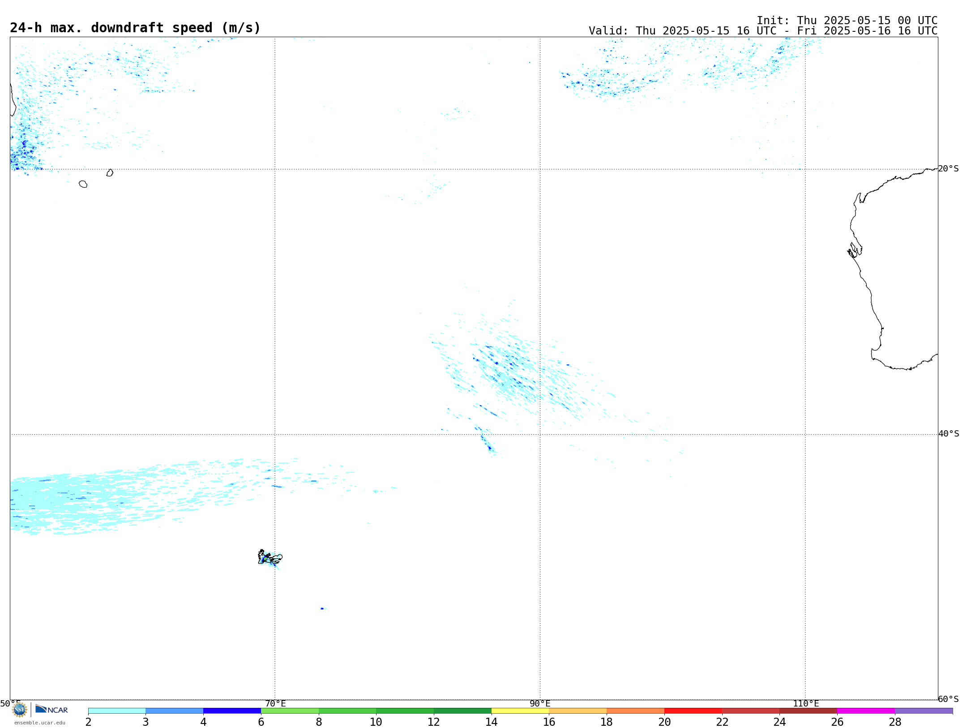967x728 pixels.
Task: Click the 60°S latitude label
Action: [949, 699]
